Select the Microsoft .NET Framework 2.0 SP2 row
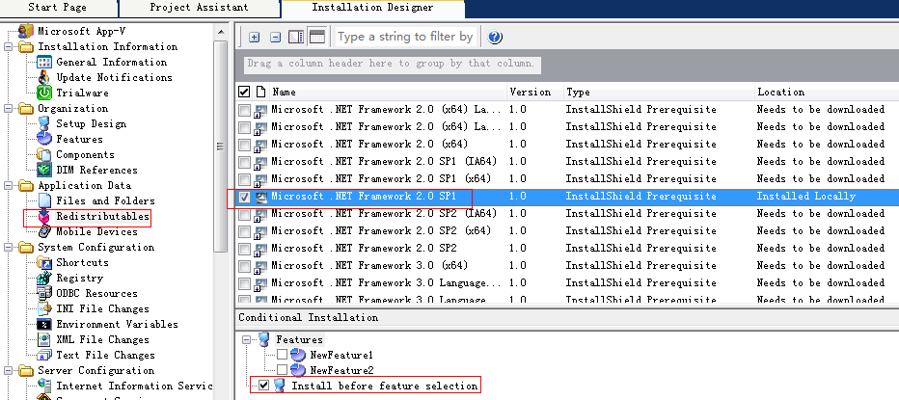 pyautogui.click(x=566, y=248)
